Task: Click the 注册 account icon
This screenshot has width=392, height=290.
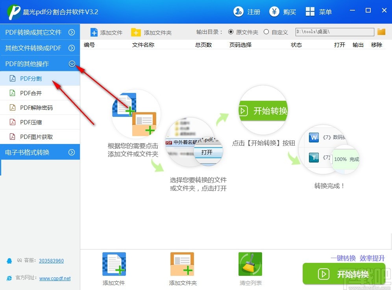Action: (x=239, y=12)
